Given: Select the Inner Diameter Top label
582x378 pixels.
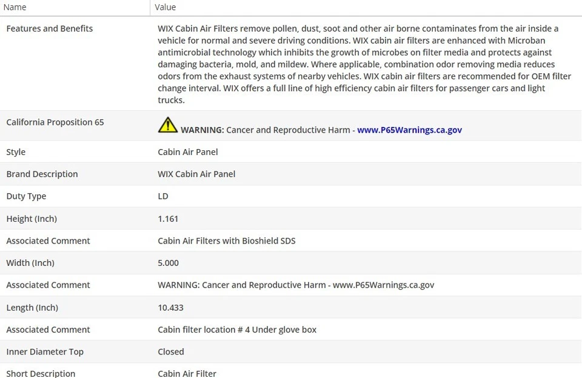Looking at the screenshot, I should tap(45, 352).
